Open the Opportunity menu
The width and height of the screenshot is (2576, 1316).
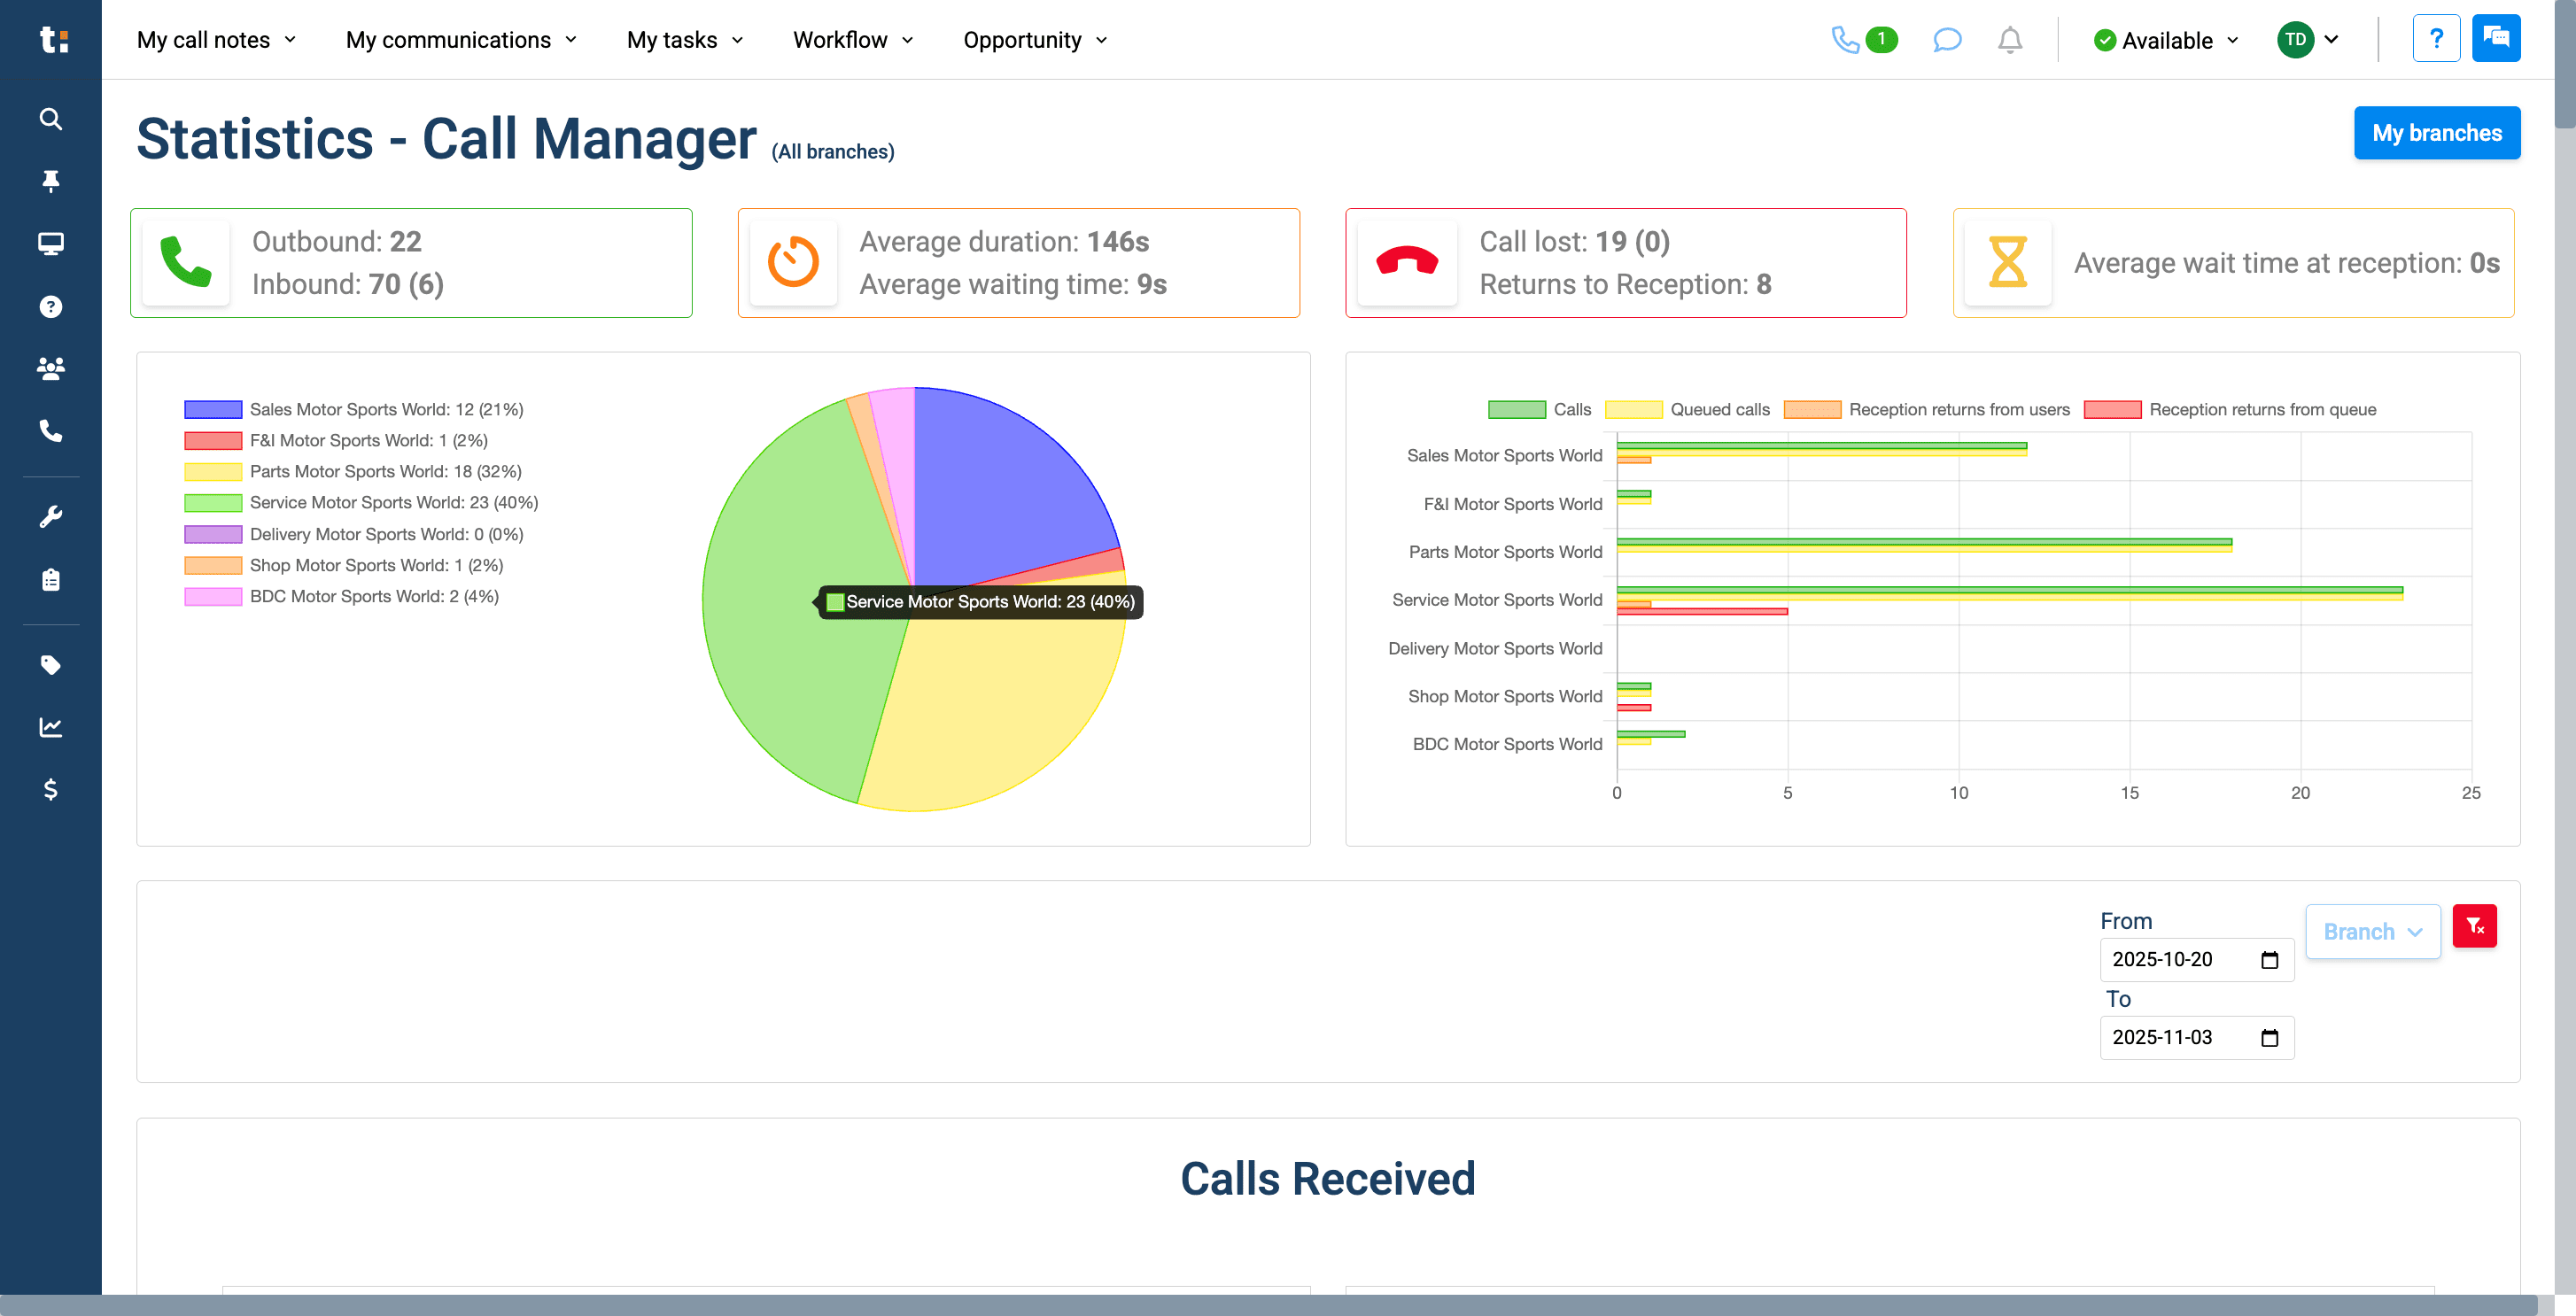(x=1036, y=40)
